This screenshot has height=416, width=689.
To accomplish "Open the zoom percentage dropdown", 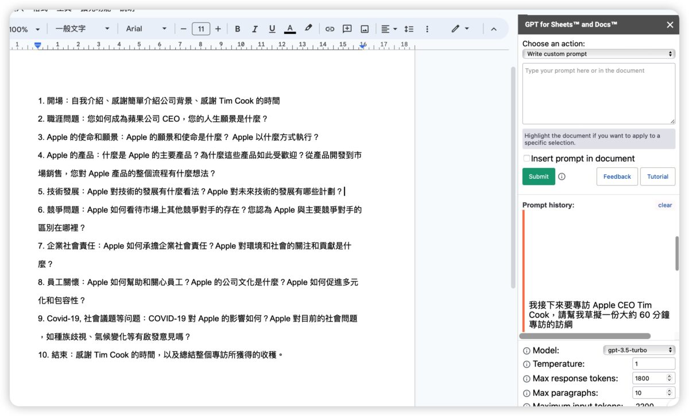I will click(25, 29).
